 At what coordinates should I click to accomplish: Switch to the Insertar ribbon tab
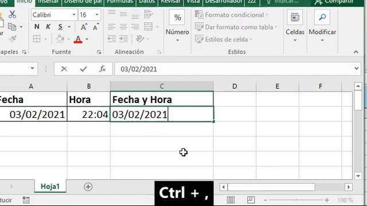[x=48, y=2]
